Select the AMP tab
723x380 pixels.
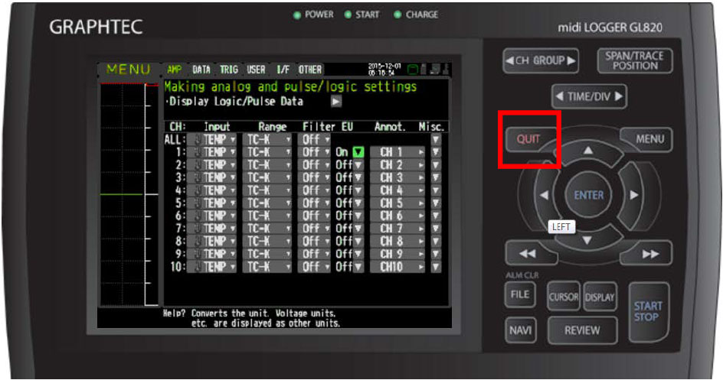174,70
